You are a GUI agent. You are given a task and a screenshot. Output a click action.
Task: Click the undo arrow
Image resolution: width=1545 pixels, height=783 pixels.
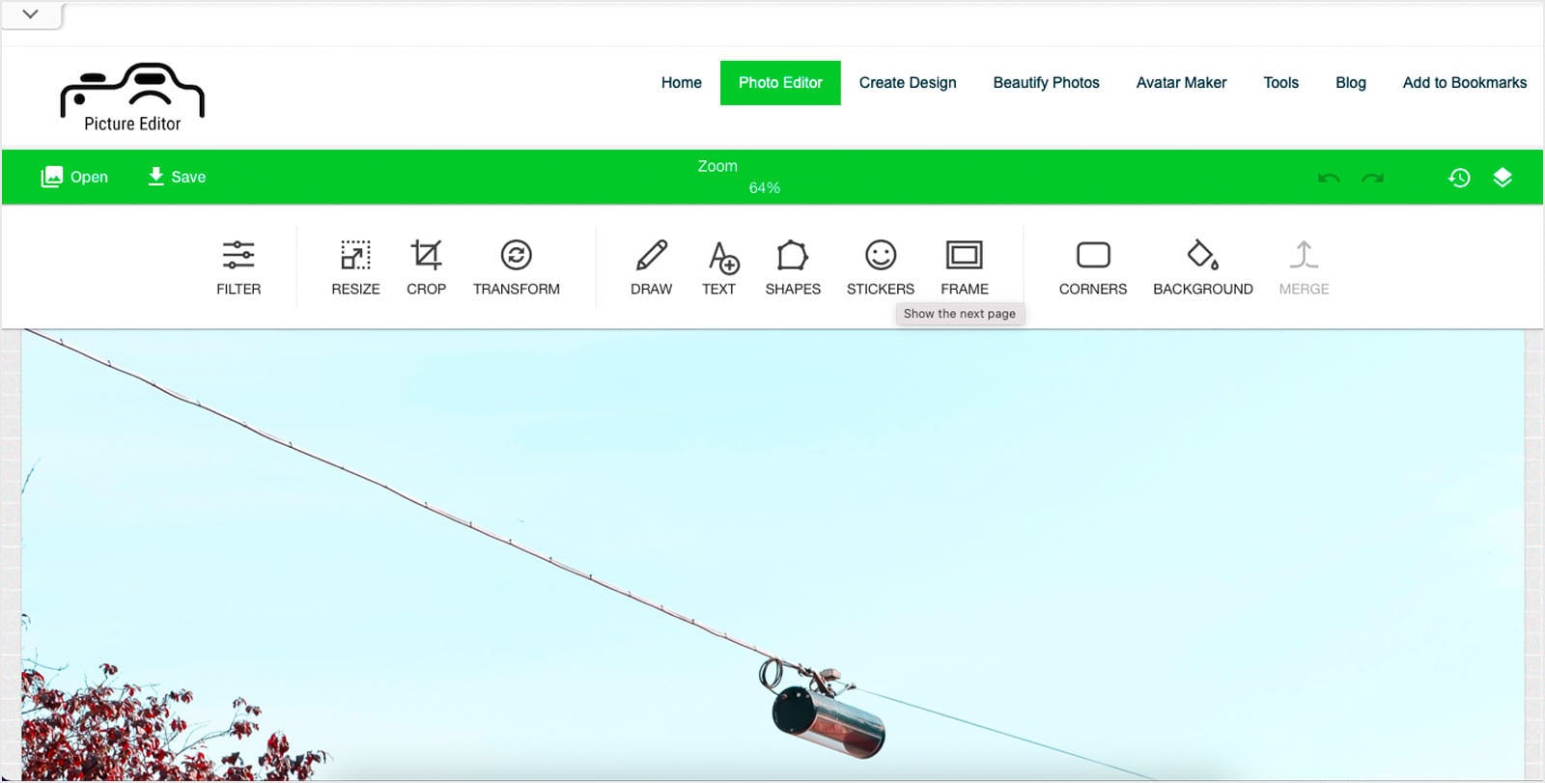coord(1329,179)
